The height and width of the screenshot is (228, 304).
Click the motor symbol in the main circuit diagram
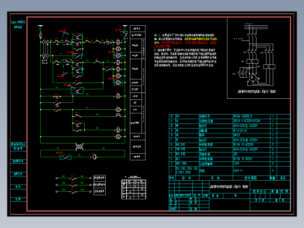click(252, 78)
